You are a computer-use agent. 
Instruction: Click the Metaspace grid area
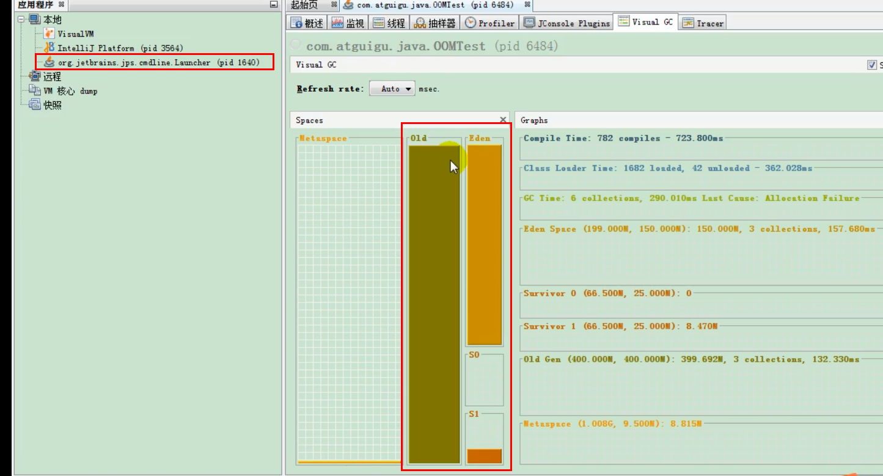(348, 302)
